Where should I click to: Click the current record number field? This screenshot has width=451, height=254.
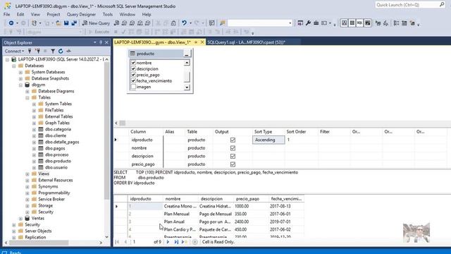(x=142, y=242)
